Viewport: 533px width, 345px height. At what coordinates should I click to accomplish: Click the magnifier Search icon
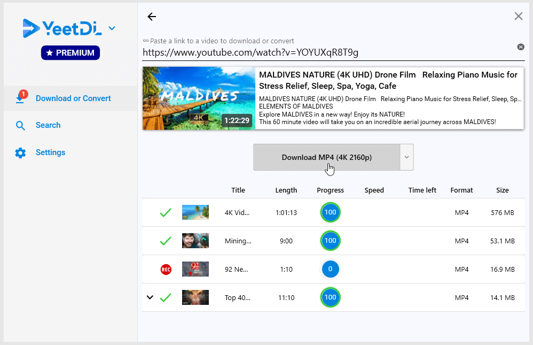(20, 126)
